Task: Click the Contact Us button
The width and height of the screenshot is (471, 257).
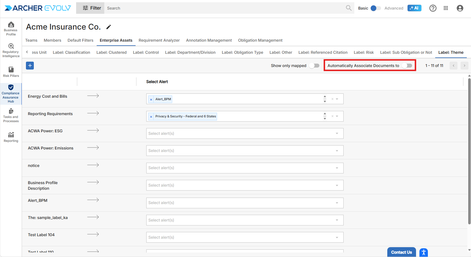Action: tap(401, 252)
